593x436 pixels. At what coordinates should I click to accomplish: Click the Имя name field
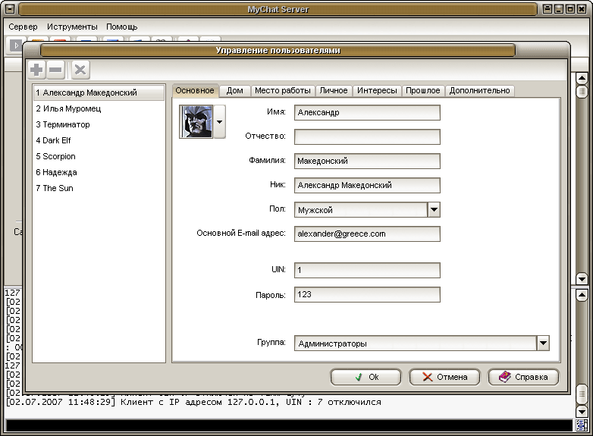click(367, 113)
